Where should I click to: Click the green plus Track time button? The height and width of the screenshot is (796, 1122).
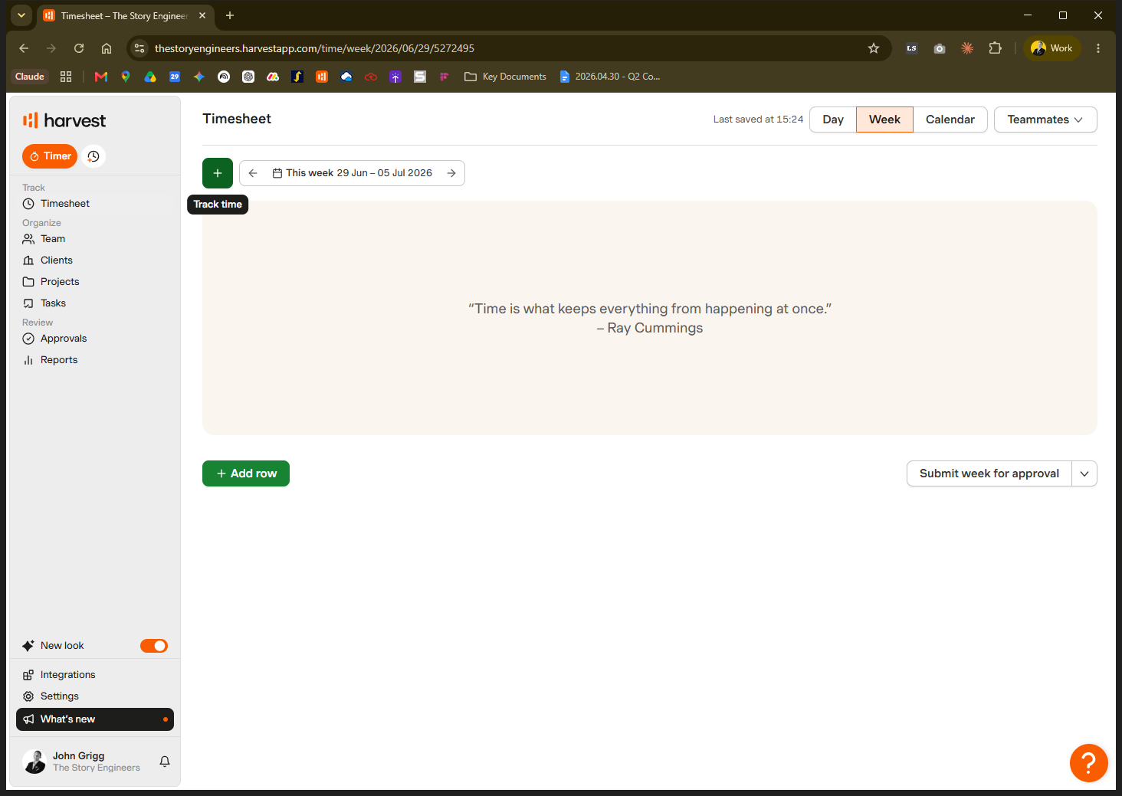pos(218,173)
